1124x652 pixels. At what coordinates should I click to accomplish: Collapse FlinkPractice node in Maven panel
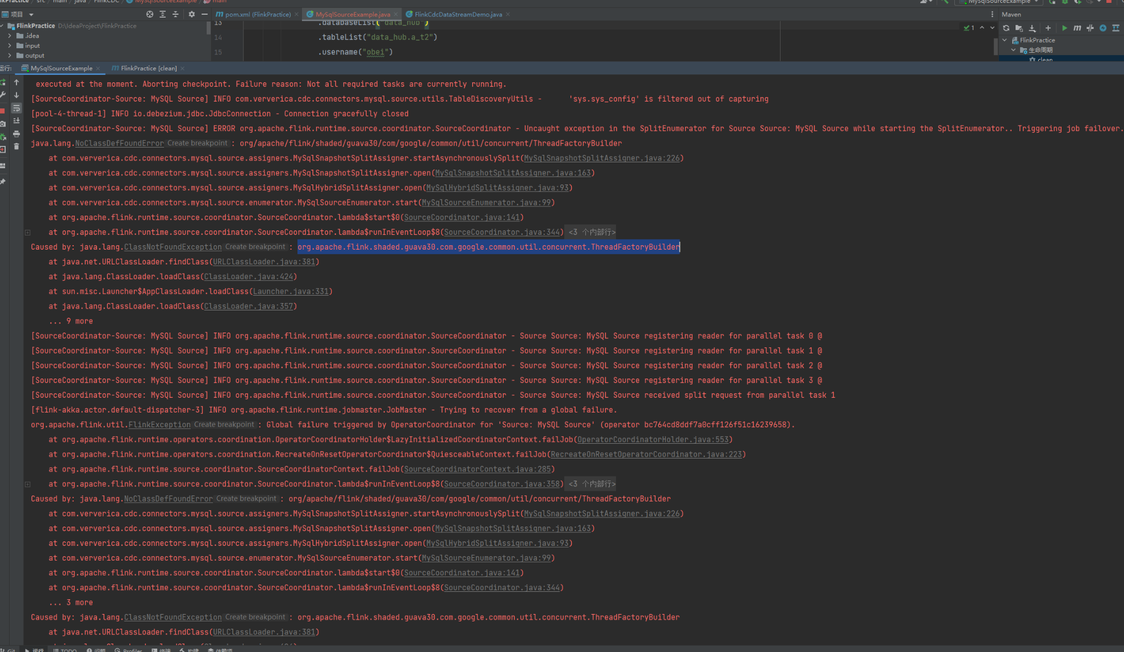coord(1005,40)
